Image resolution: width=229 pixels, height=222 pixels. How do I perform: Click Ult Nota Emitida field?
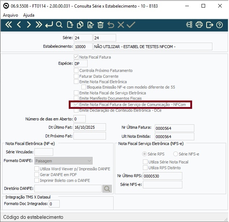[174, 137]
